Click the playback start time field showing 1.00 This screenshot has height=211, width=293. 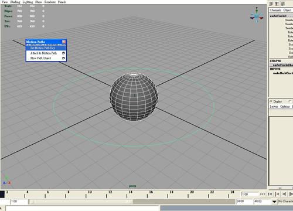point(19,201)
